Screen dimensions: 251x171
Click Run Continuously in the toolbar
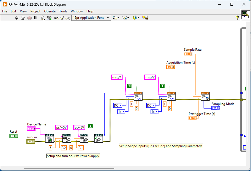[x=23, y=18]
